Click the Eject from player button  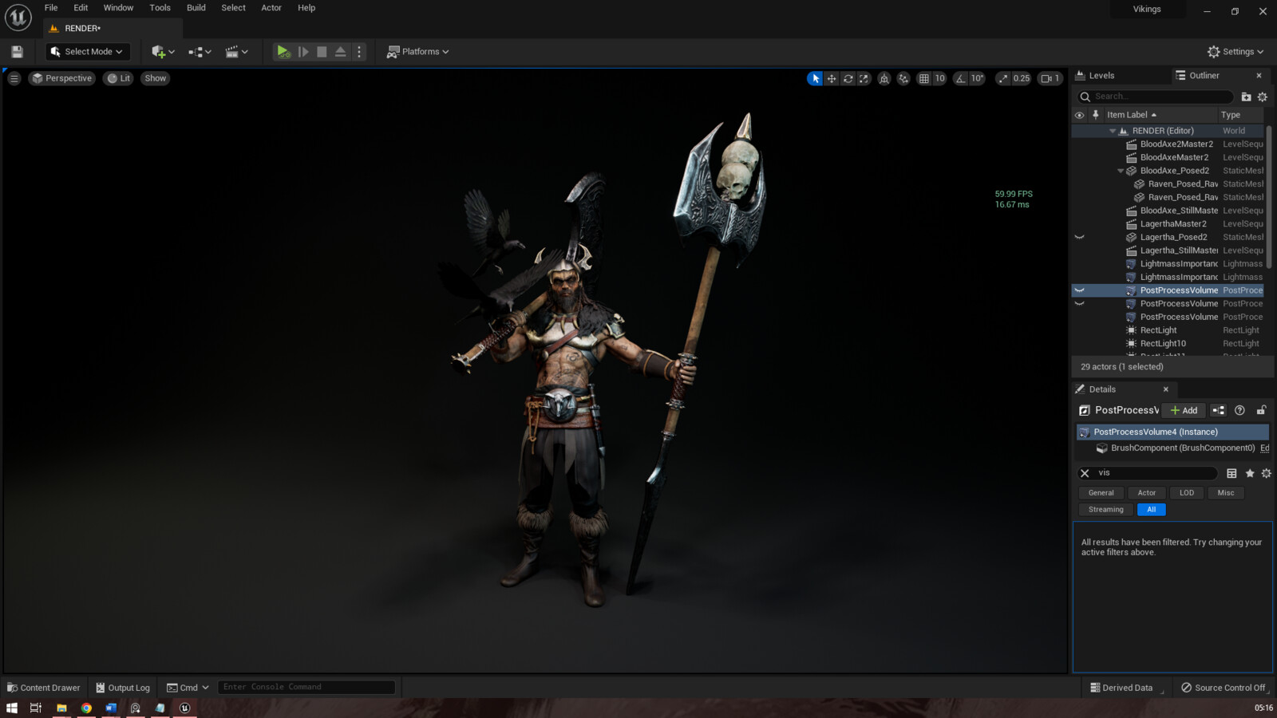tap(341, 52)
